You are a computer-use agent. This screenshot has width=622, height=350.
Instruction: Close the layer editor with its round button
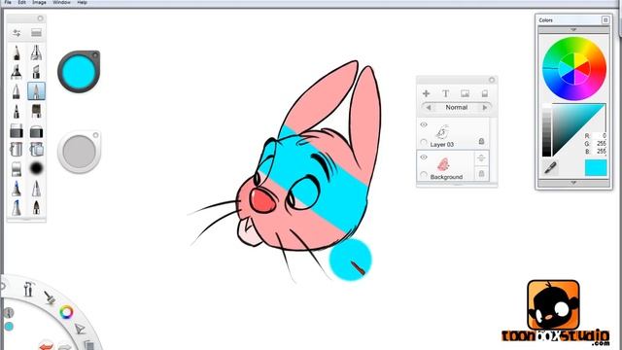point(492,80)
